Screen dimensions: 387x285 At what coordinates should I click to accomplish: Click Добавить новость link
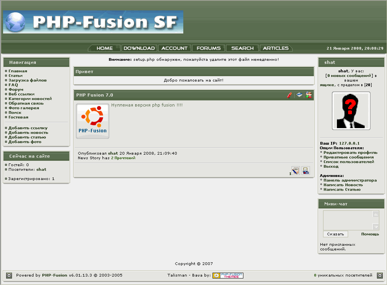pos(28,133)
